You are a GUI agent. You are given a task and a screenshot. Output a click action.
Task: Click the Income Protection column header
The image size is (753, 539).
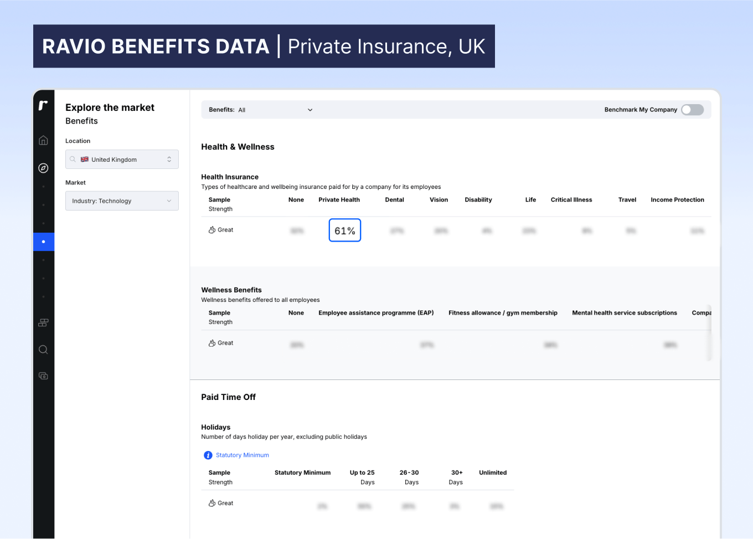pos(678,200)
